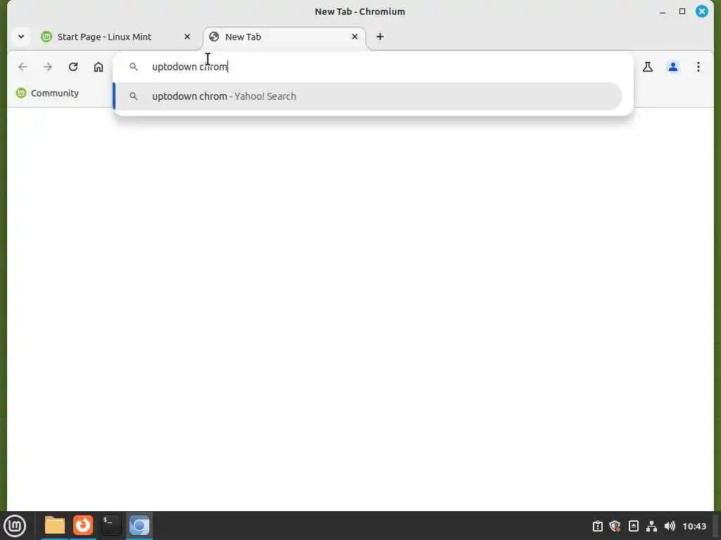Open the user profile icon

pos(672,67)
